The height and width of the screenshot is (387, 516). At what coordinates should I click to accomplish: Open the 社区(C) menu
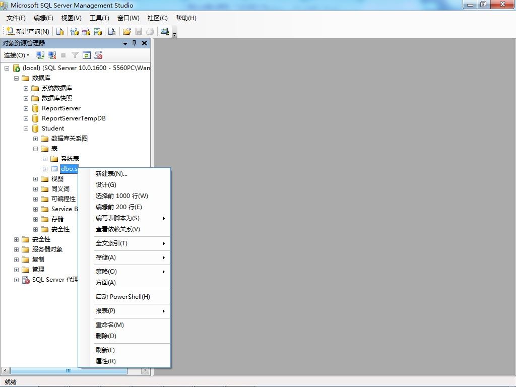pyautogui.click(x=158, y=18)
